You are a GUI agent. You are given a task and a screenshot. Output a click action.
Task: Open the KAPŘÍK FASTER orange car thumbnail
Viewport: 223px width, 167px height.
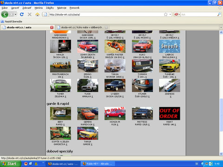click(x=115, y=46)
